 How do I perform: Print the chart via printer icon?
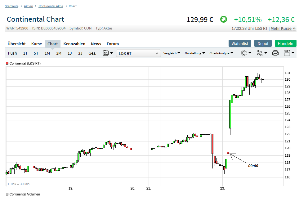coord(275,53)
